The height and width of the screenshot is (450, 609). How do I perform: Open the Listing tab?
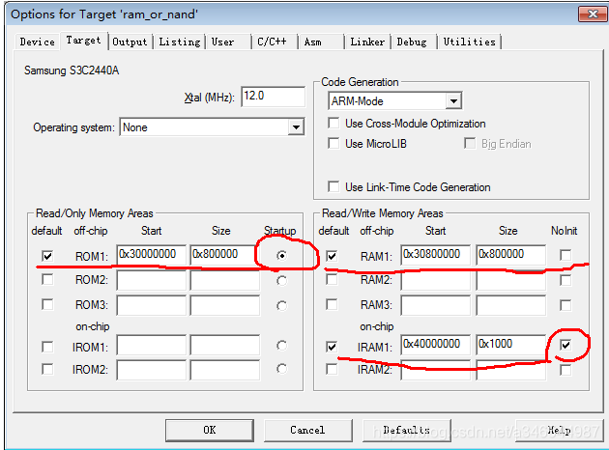(x=180, y=42)
